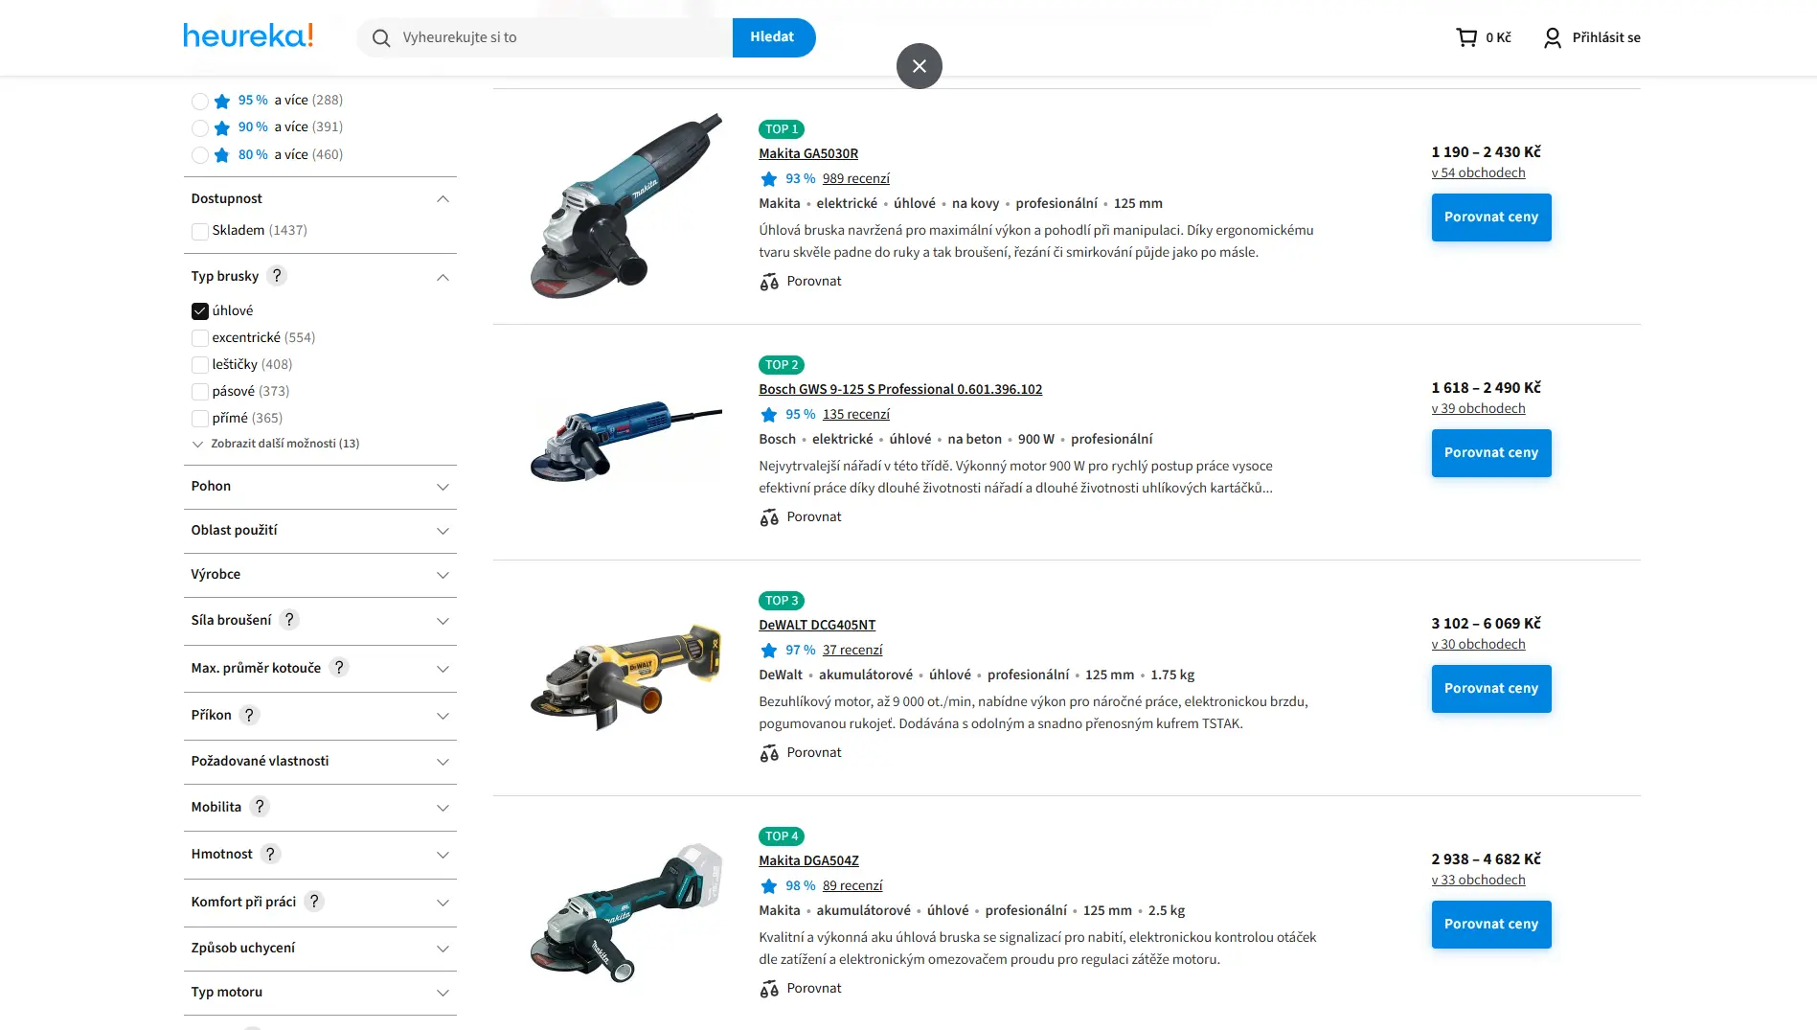Screen dimensions: 1817x1030
Task: Open help question mark for Typ brusky
Action: (x=277, y=276)
